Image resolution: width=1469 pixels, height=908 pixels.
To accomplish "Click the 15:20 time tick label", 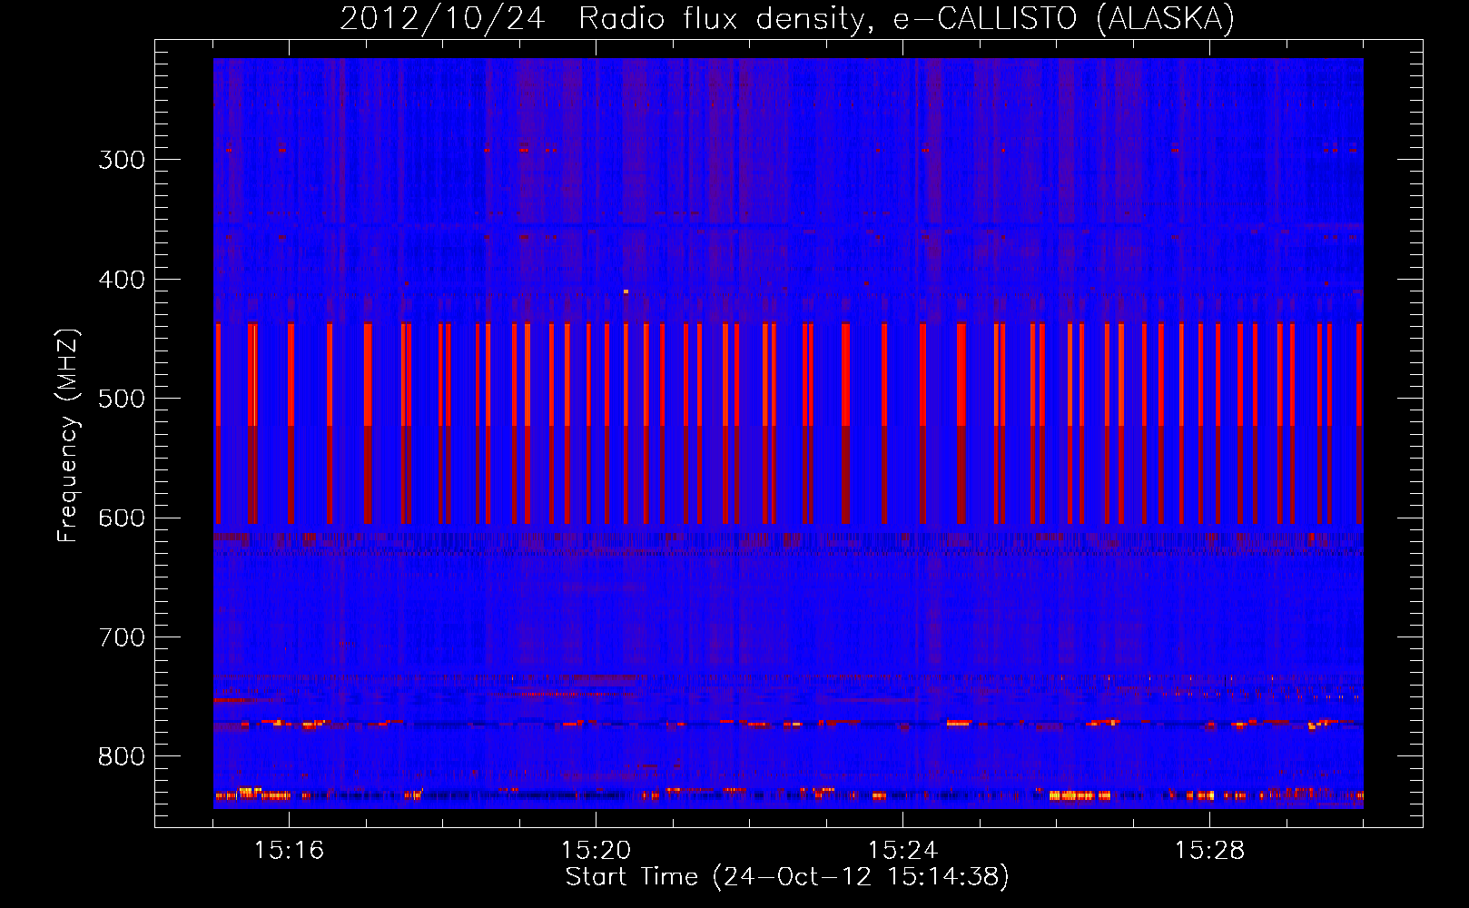I will coord(596,851).
